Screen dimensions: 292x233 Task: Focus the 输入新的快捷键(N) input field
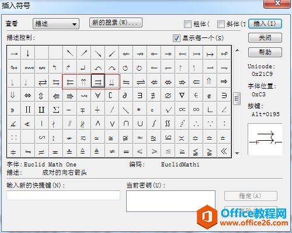[x=63, y=195]
